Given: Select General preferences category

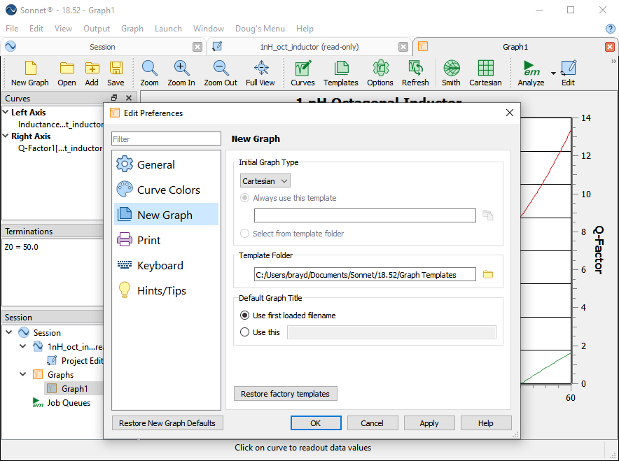Looking at the screenshot, I should pyautogui.click(x=166, y=164).
